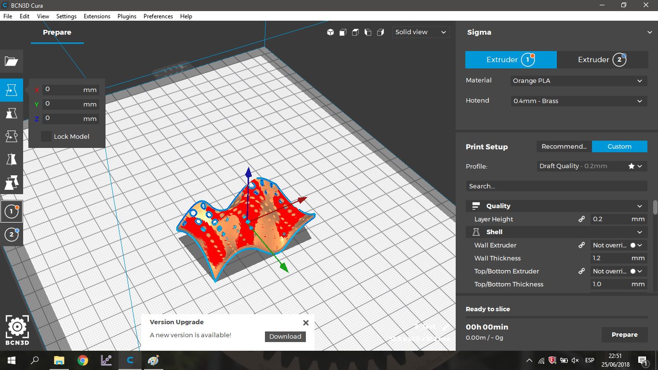Click the Wall Thickness value field
The width and height of the screenshot is (658, 370).
pyautogui.click(x=619, y=258)
